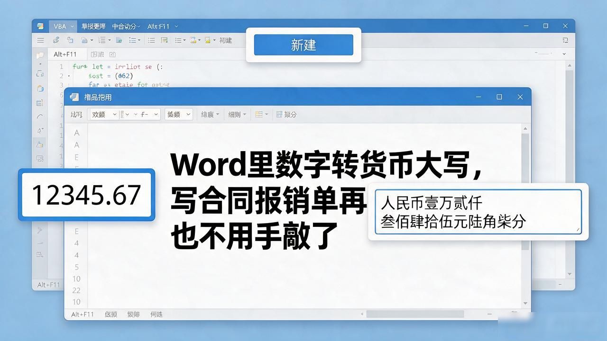This screenshot has width=607, height=341.
Task: Click the yellow image icon in back toolbar
Action: [x=208, y=40]
